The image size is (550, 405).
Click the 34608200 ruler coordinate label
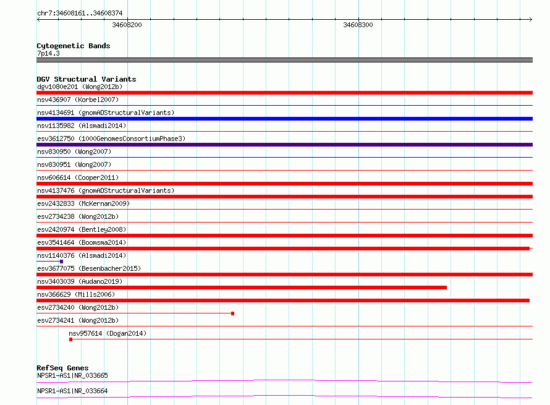coord(127,25)
